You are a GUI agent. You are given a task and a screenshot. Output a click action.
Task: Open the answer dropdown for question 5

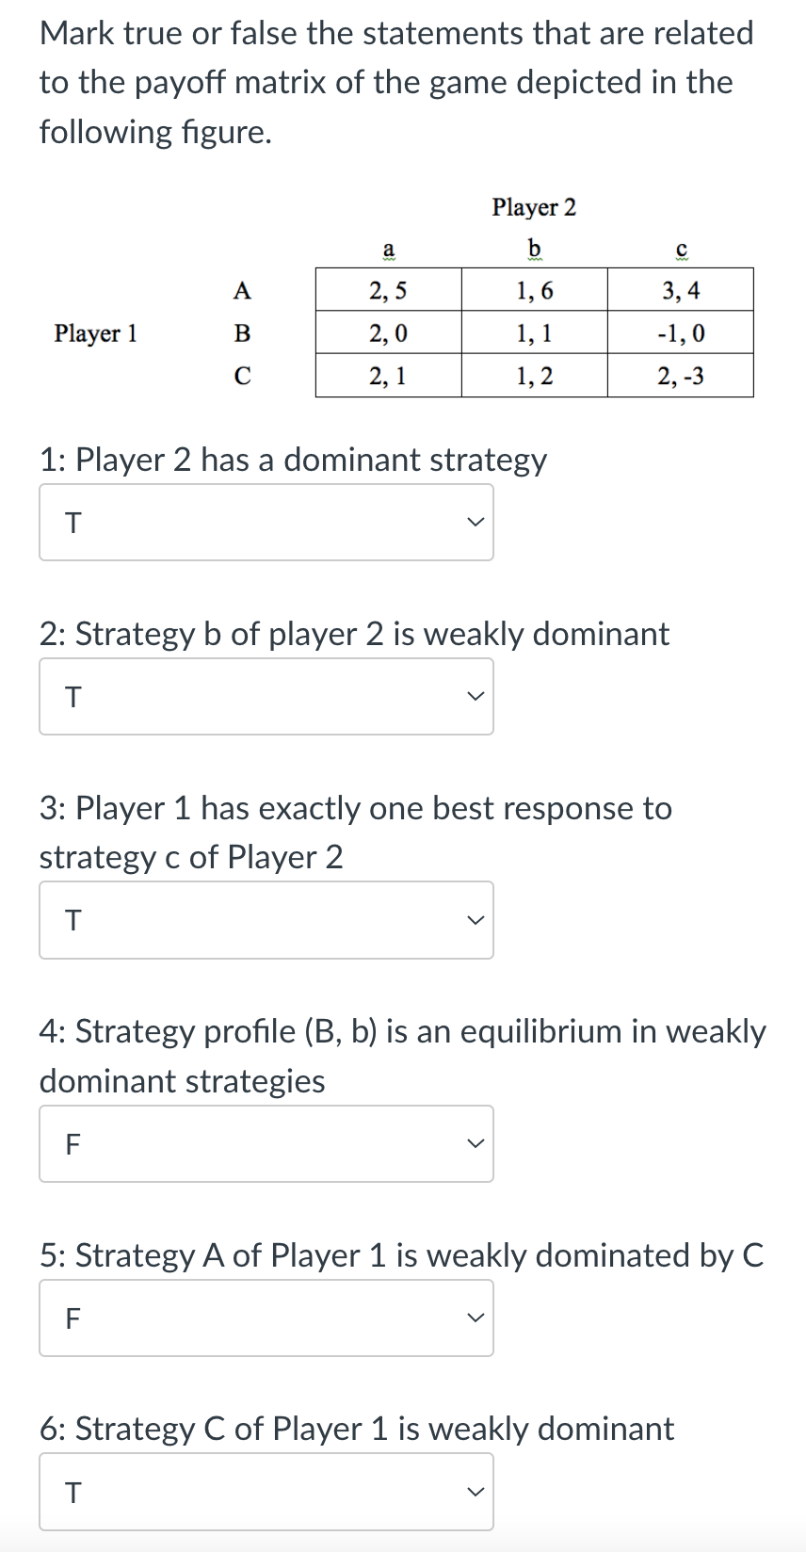pos(266,1318)
